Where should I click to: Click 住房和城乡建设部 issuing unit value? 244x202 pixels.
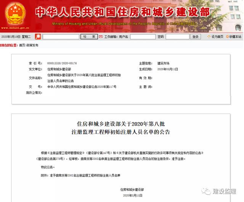click(x=59, y=69)
